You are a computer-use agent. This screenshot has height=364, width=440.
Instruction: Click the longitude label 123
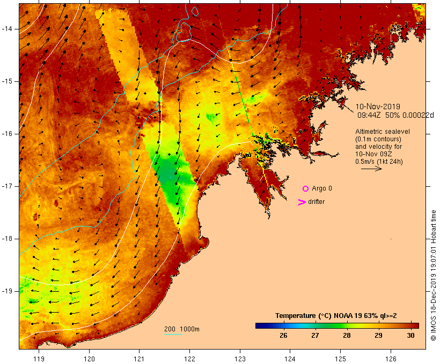point(240,359)
